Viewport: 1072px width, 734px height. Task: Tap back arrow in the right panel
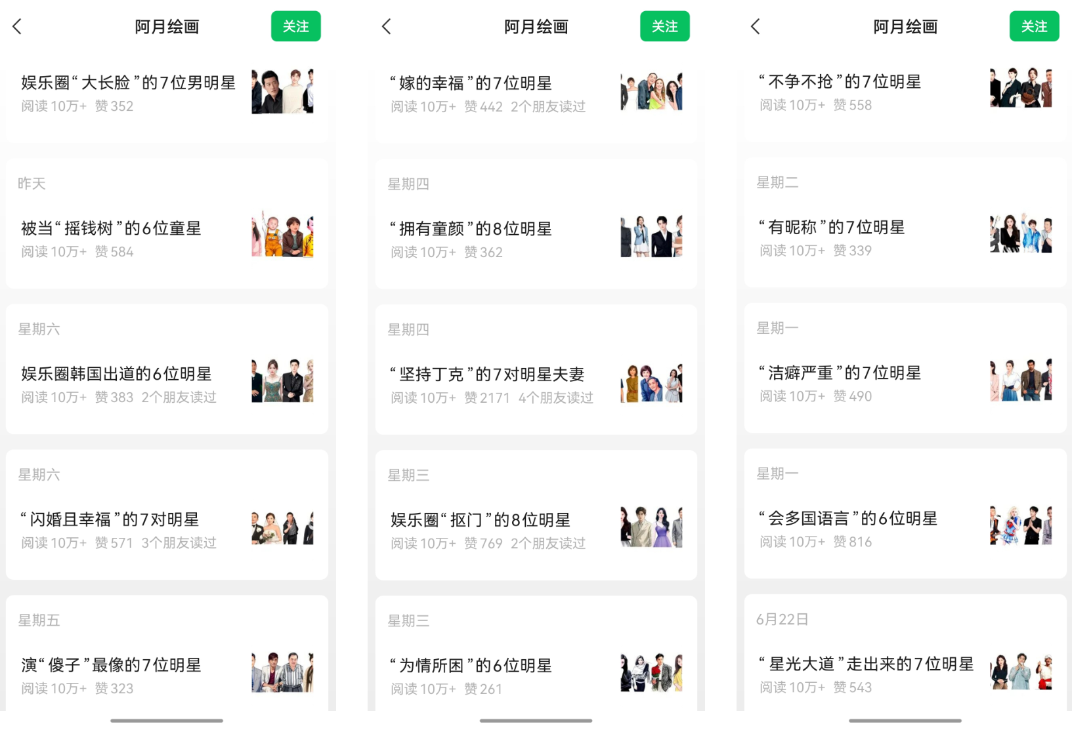click(x=756, y=26)
